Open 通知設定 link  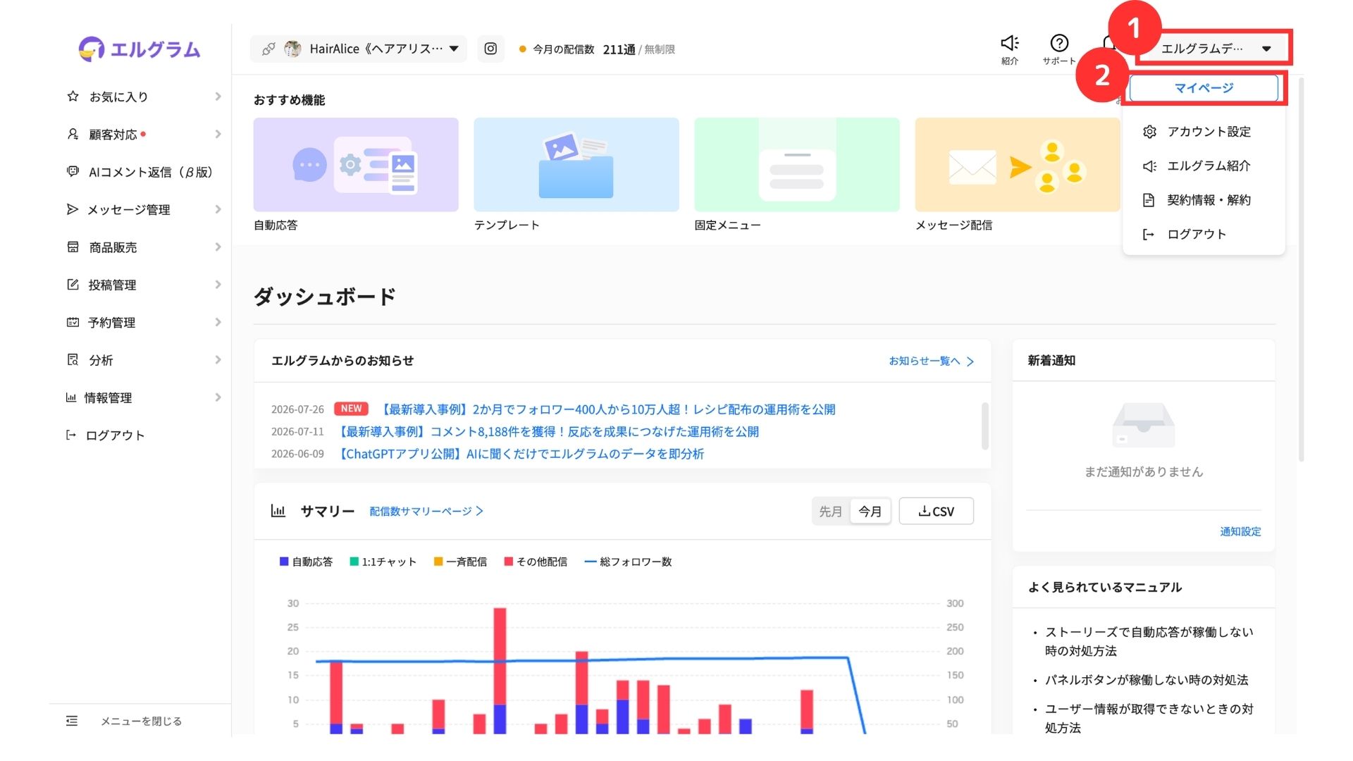click(1240, 532)
